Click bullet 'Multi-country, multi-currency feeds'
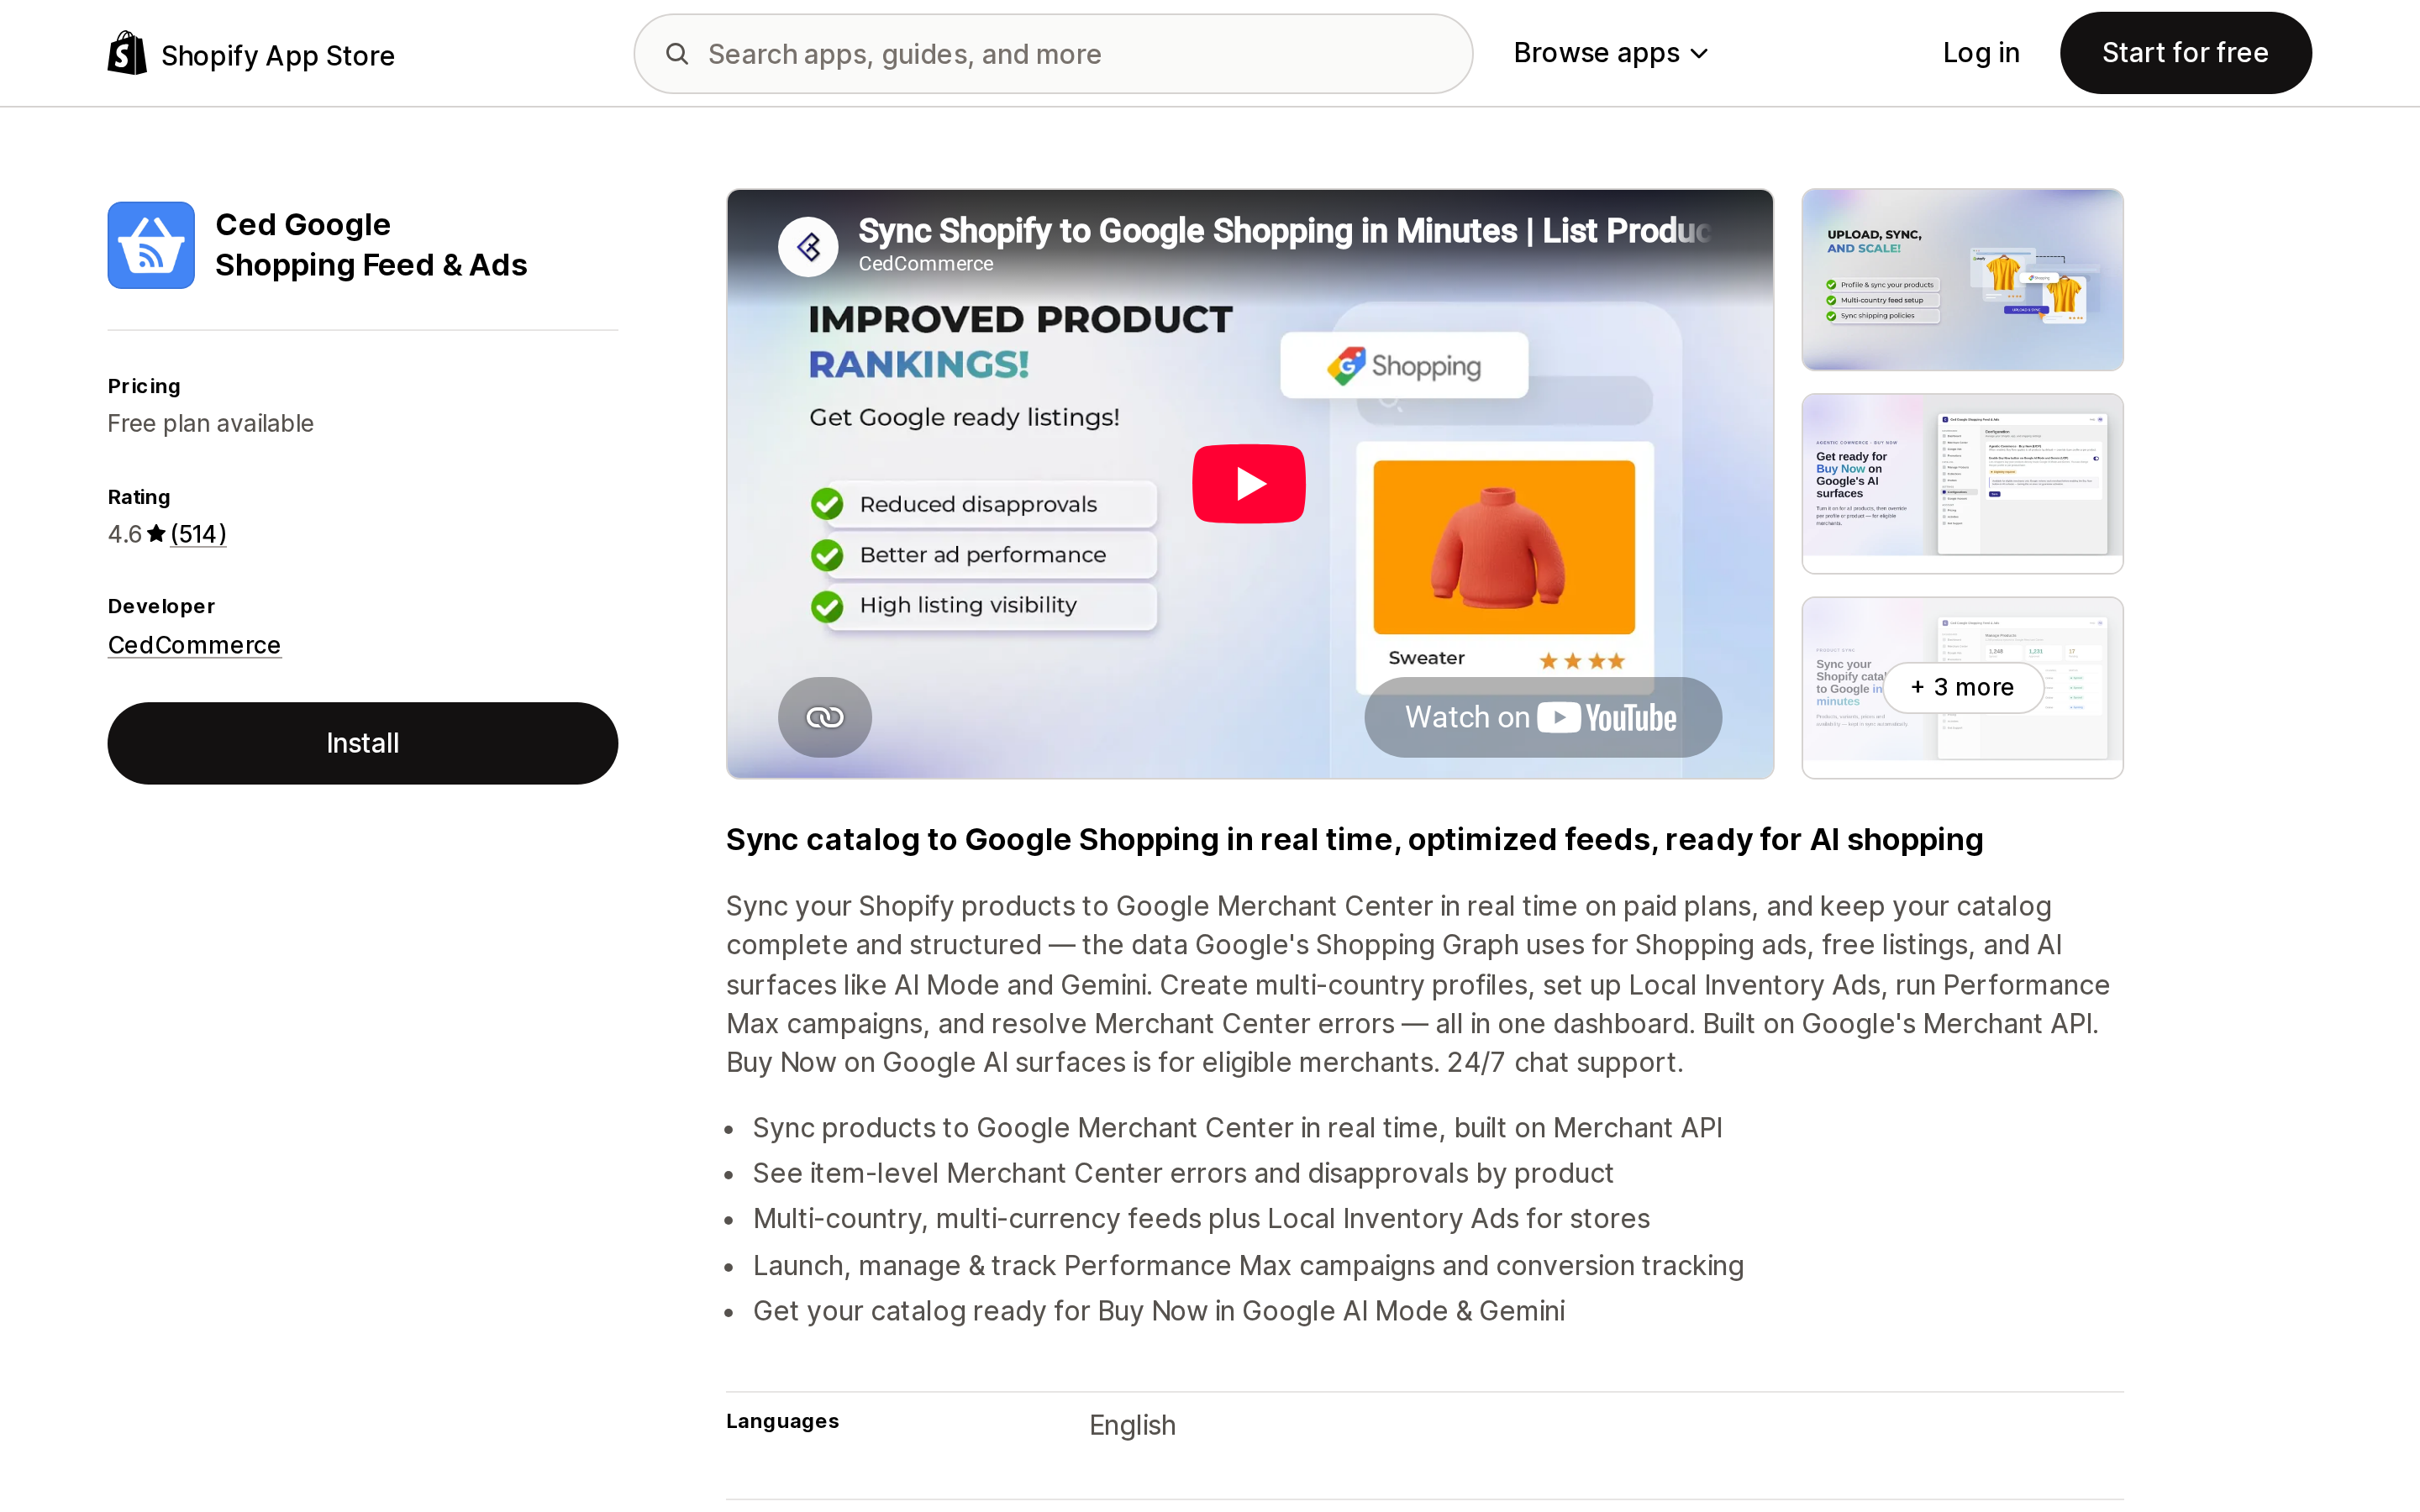Image resolution: width=2420 pixels, height=1512 pixels. coord(1201,1219)
